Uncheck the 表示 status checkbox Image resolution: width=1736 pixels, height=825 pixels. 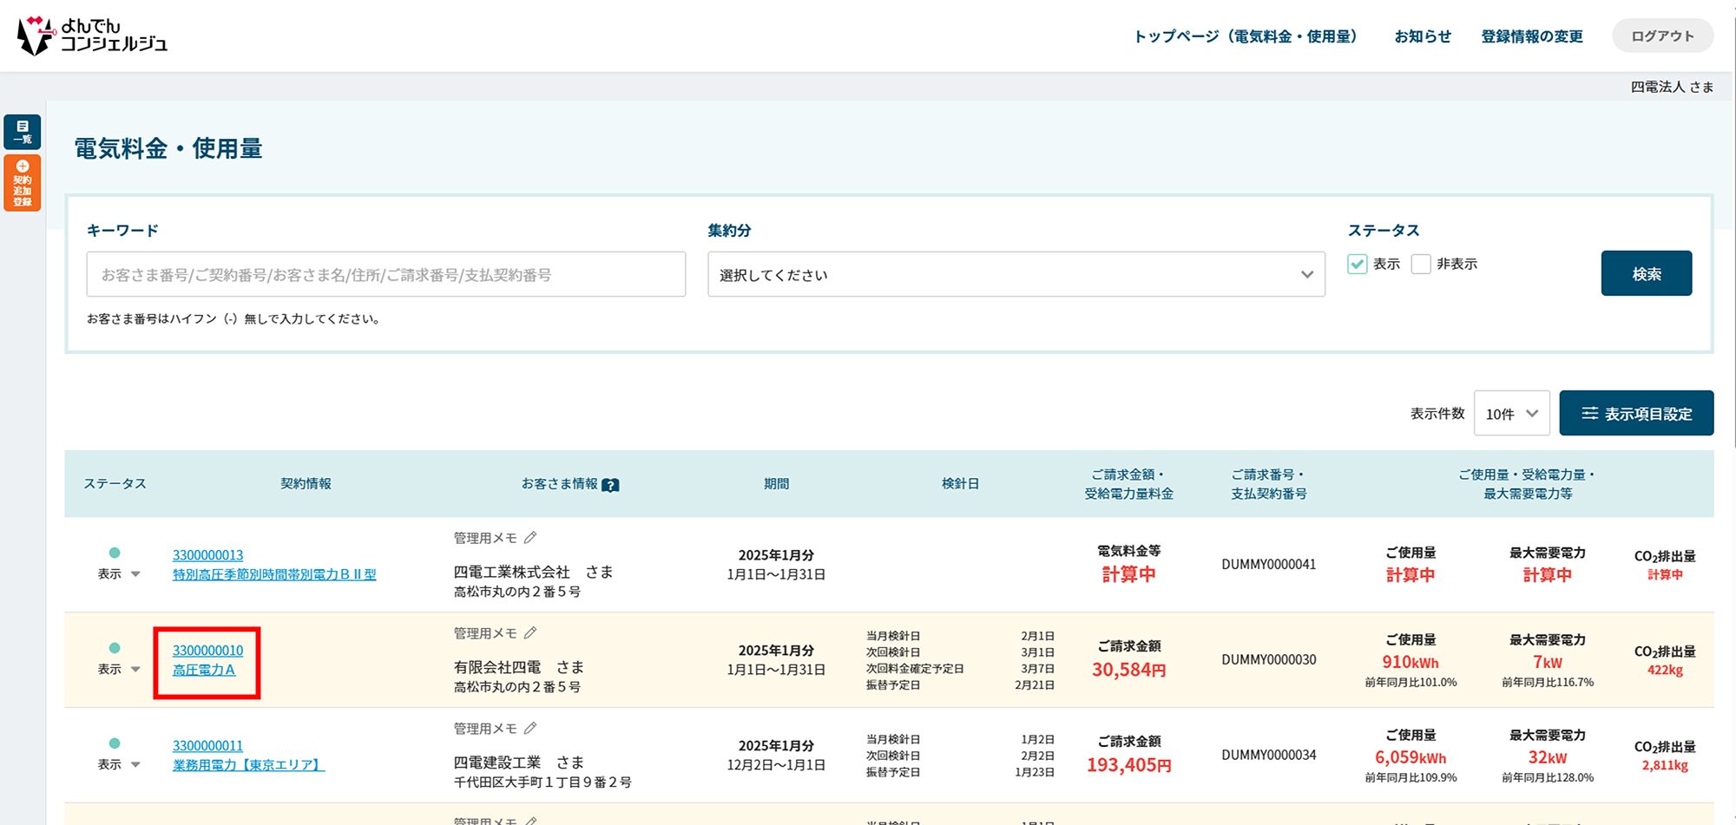click(1358, 264)
